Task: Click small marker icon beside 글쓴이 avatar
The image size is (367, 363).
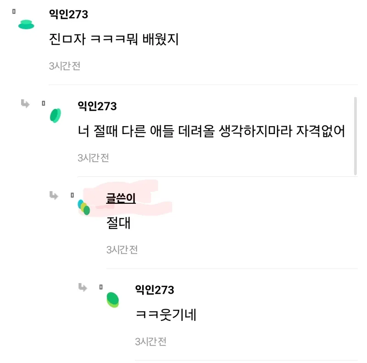Action: (72, 195)
